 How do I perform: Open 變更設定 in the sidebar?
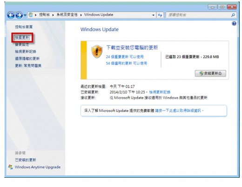pos(22,45)
